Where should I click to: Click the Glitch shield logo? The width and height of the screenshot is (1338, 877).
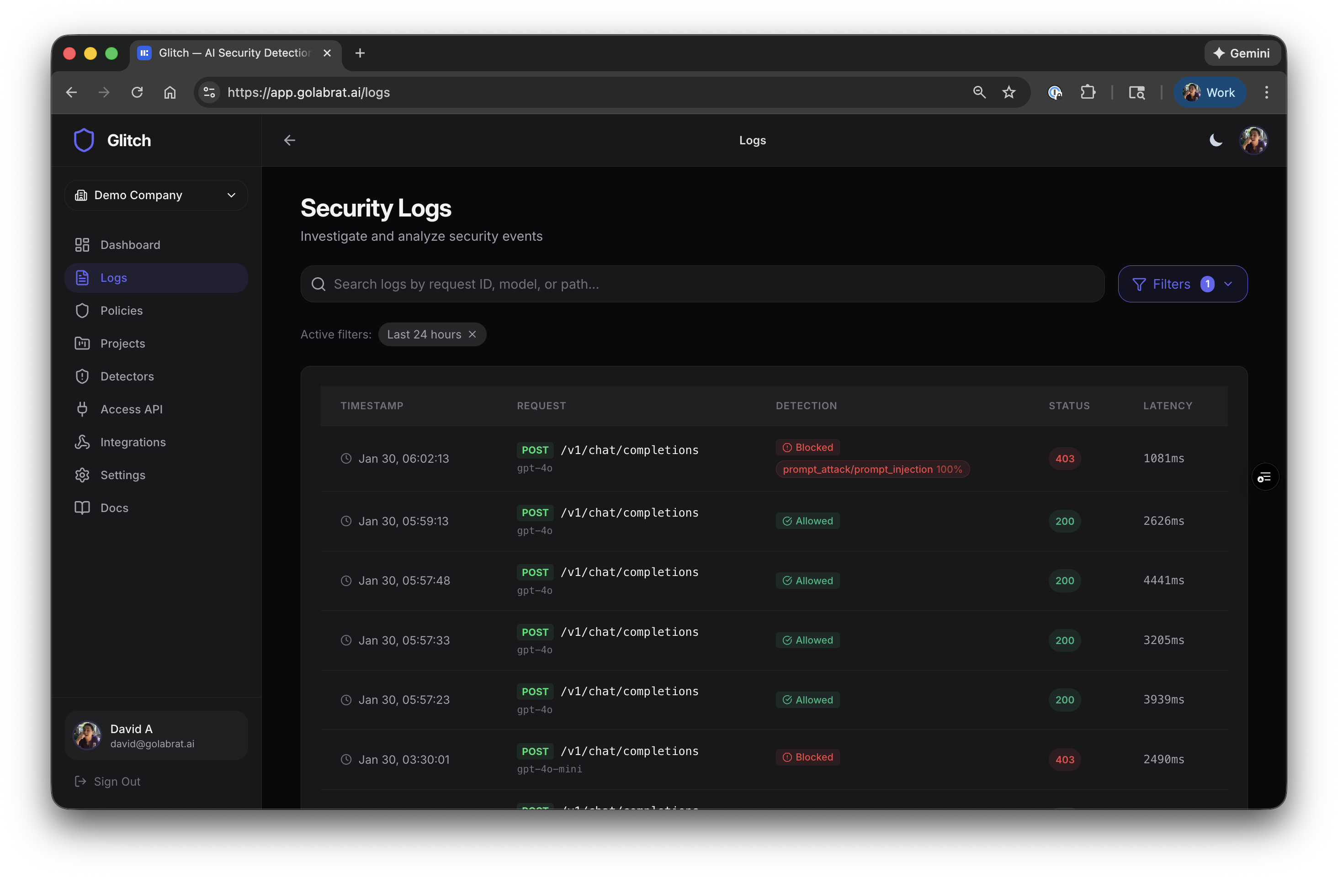84,140
